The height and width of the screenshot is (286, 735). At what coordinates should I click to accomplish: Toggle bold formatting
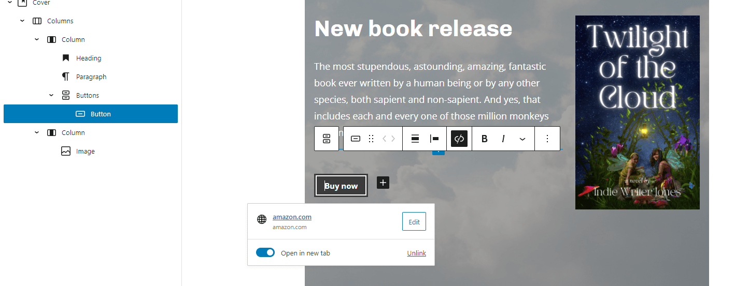485,139
